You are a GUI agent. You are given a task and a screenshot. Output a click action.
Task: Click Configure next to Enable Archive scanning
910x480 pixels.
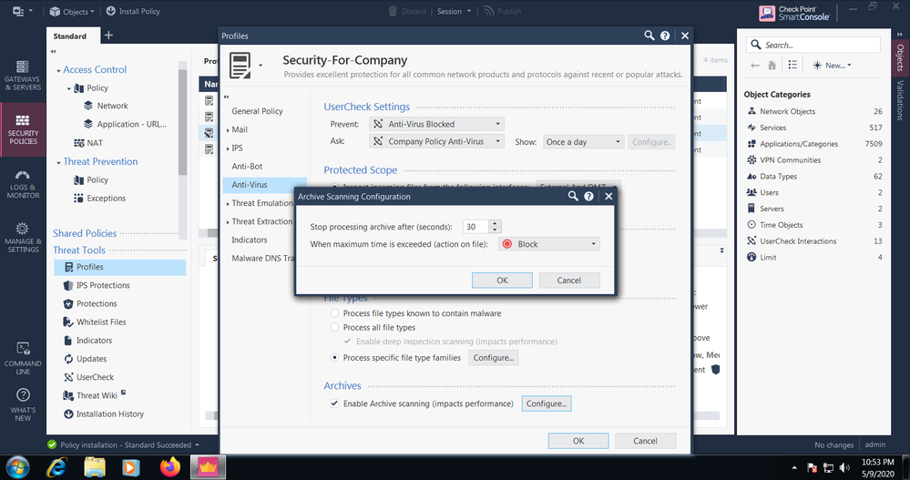pos(546,403)
